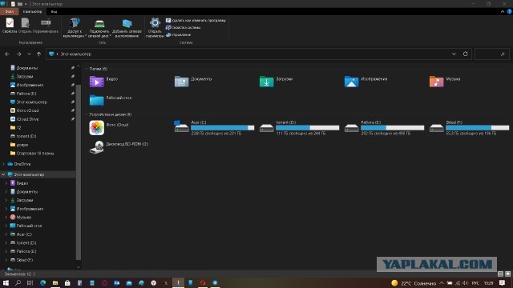The height and width of the screenshot is (288, 513).
Task: Click Свойства системы in the ribbon
Action: [x=183, y=27]
